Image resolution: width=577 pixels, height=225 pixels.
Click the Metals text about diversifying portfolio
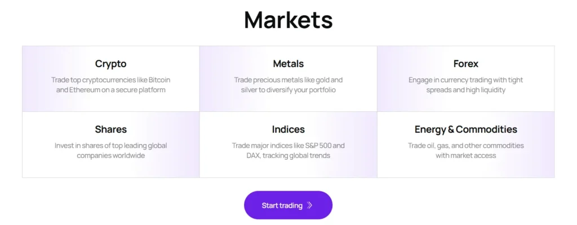[288, 85]
